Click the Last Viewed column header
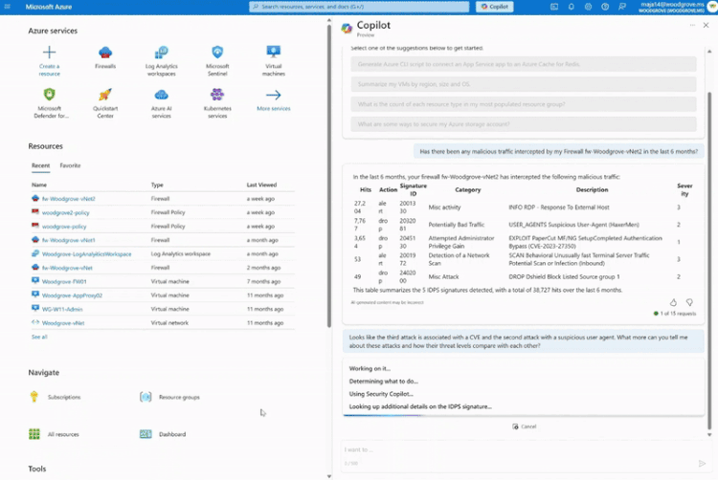Screen dimensions: 718x480 (261, 185)
